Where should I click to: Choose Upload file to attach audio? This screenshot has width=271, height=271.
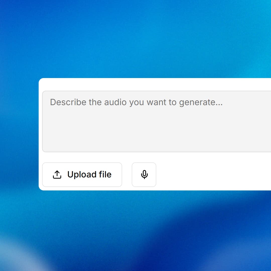point(82,175)
